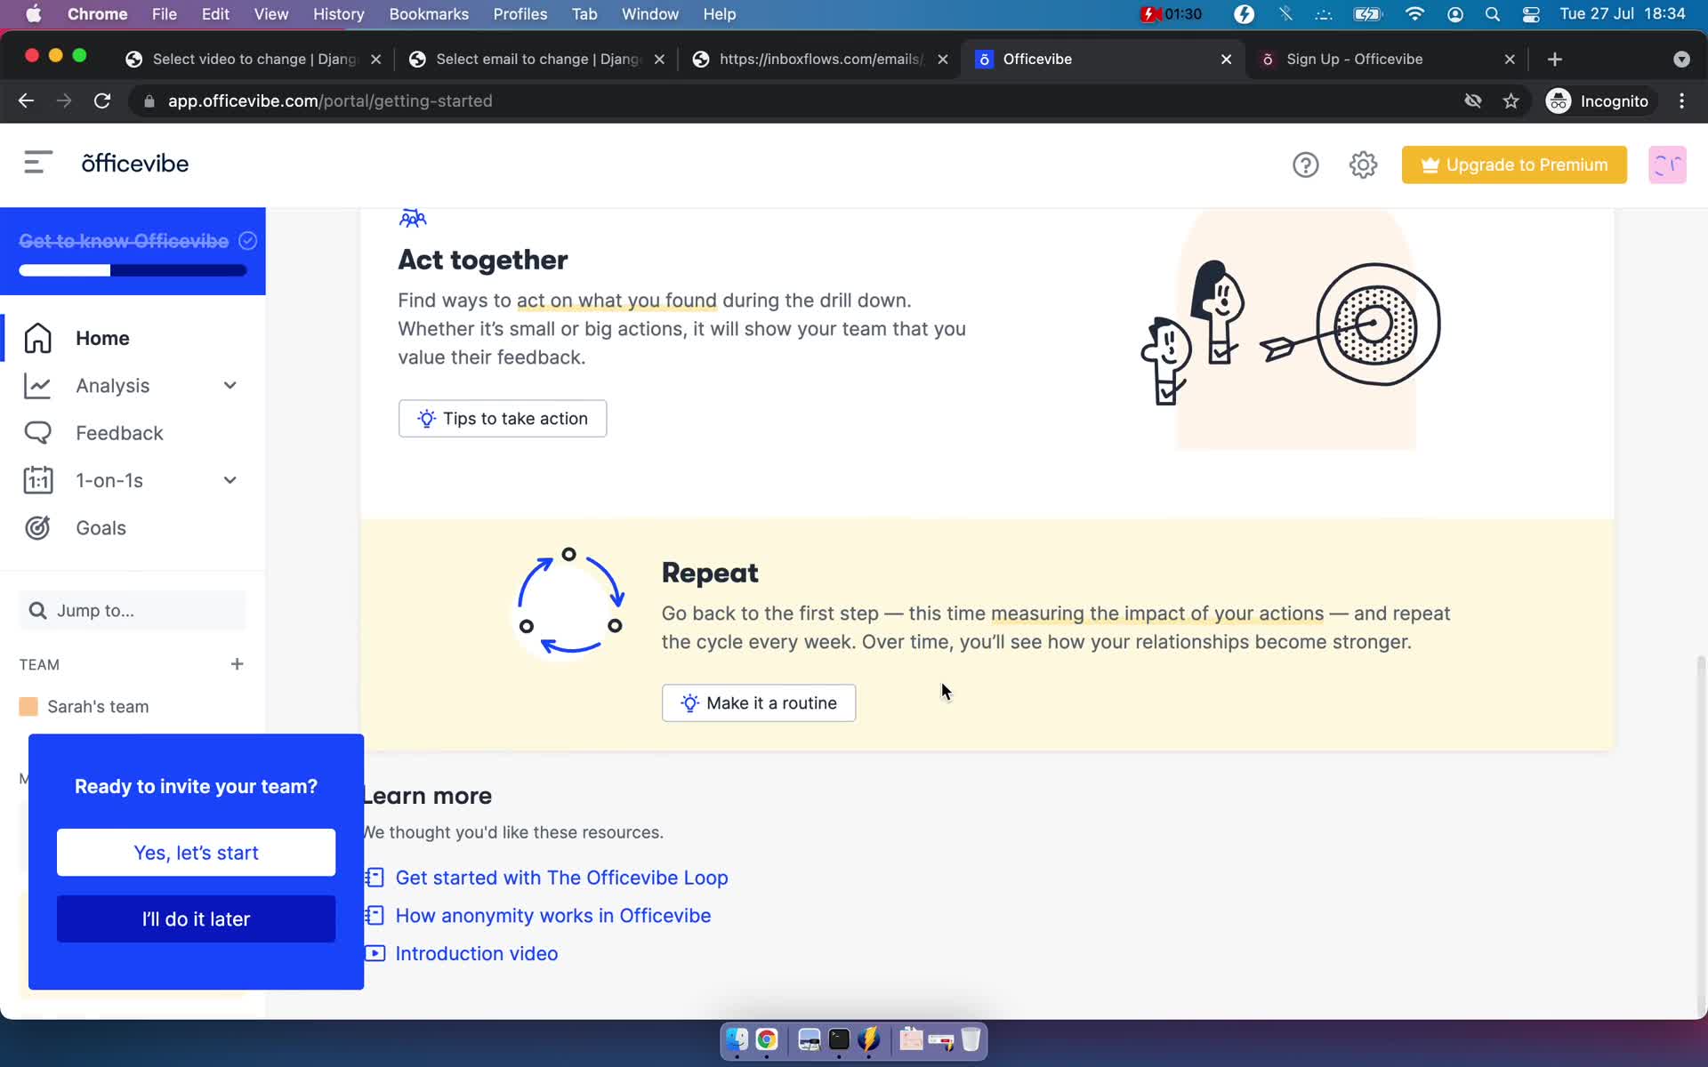1708x1067 pixels.
Task: Select the Goals sidebar icon
Action: click(38, 526)
